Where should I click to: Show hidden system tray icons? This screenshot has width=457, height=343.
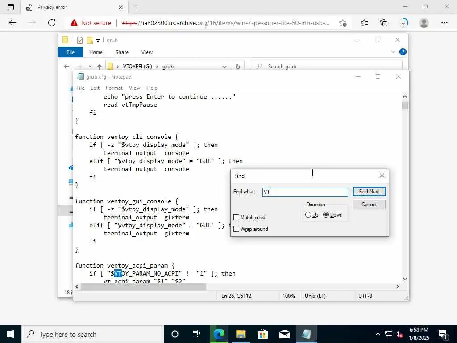pos(378,334)
